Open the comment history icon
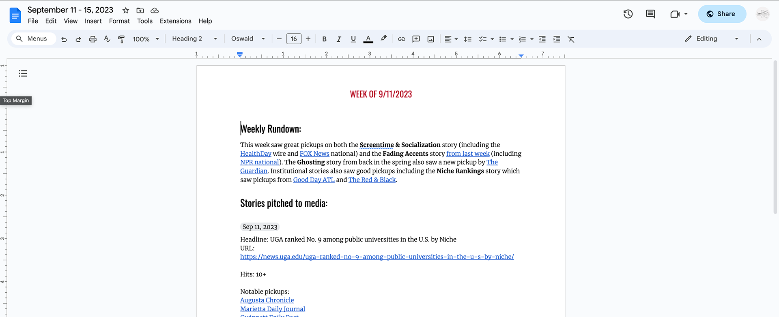 650,14
